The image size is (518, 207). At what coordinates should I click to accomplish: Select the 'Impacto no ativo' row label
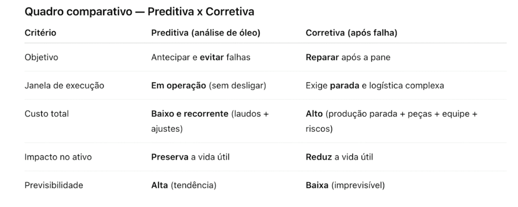tap(58, 157)
